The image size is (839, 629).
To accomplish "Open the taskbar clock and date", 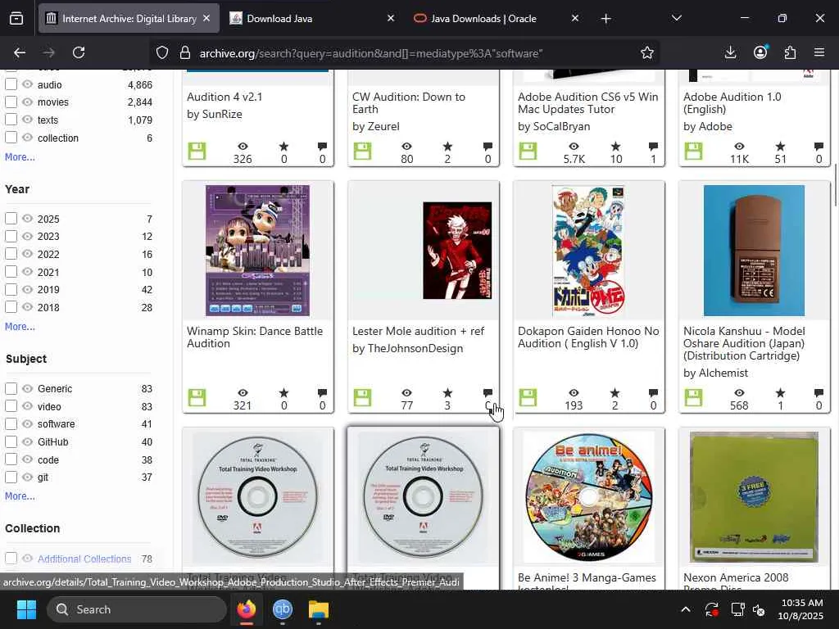I will pos(800,609).
